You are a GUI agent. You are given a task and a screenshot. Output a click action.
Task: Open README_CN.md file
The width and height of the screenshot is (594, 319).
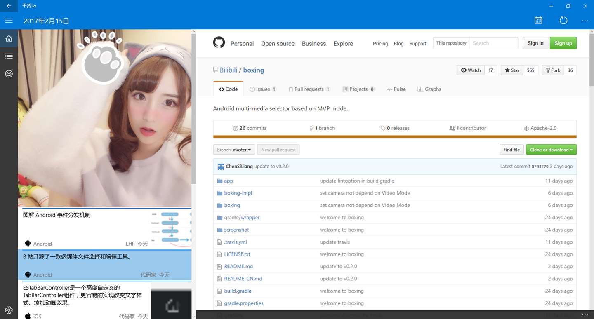click(243, 279)
